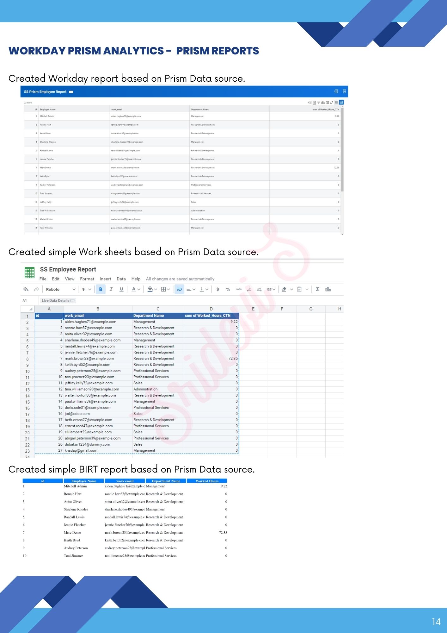
Task: Click the cell with value 72.35 in worksheet
Action: coord(211,359)
